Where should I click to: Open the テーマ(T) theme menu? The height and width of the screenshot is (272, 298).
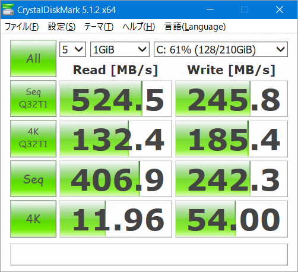[x=99, y=27]
